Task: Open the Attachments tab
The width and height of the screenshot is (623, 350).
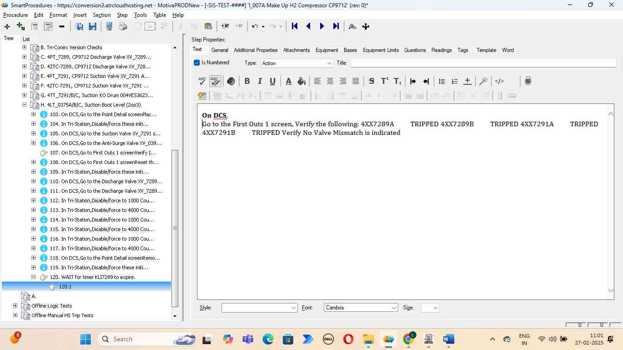Action: pos(296,50)
